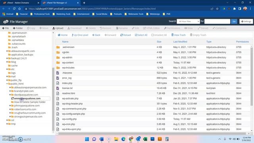Select the wp-cron.php file row
This screenshot has height=143, width=254.
[x=153, y=124]
